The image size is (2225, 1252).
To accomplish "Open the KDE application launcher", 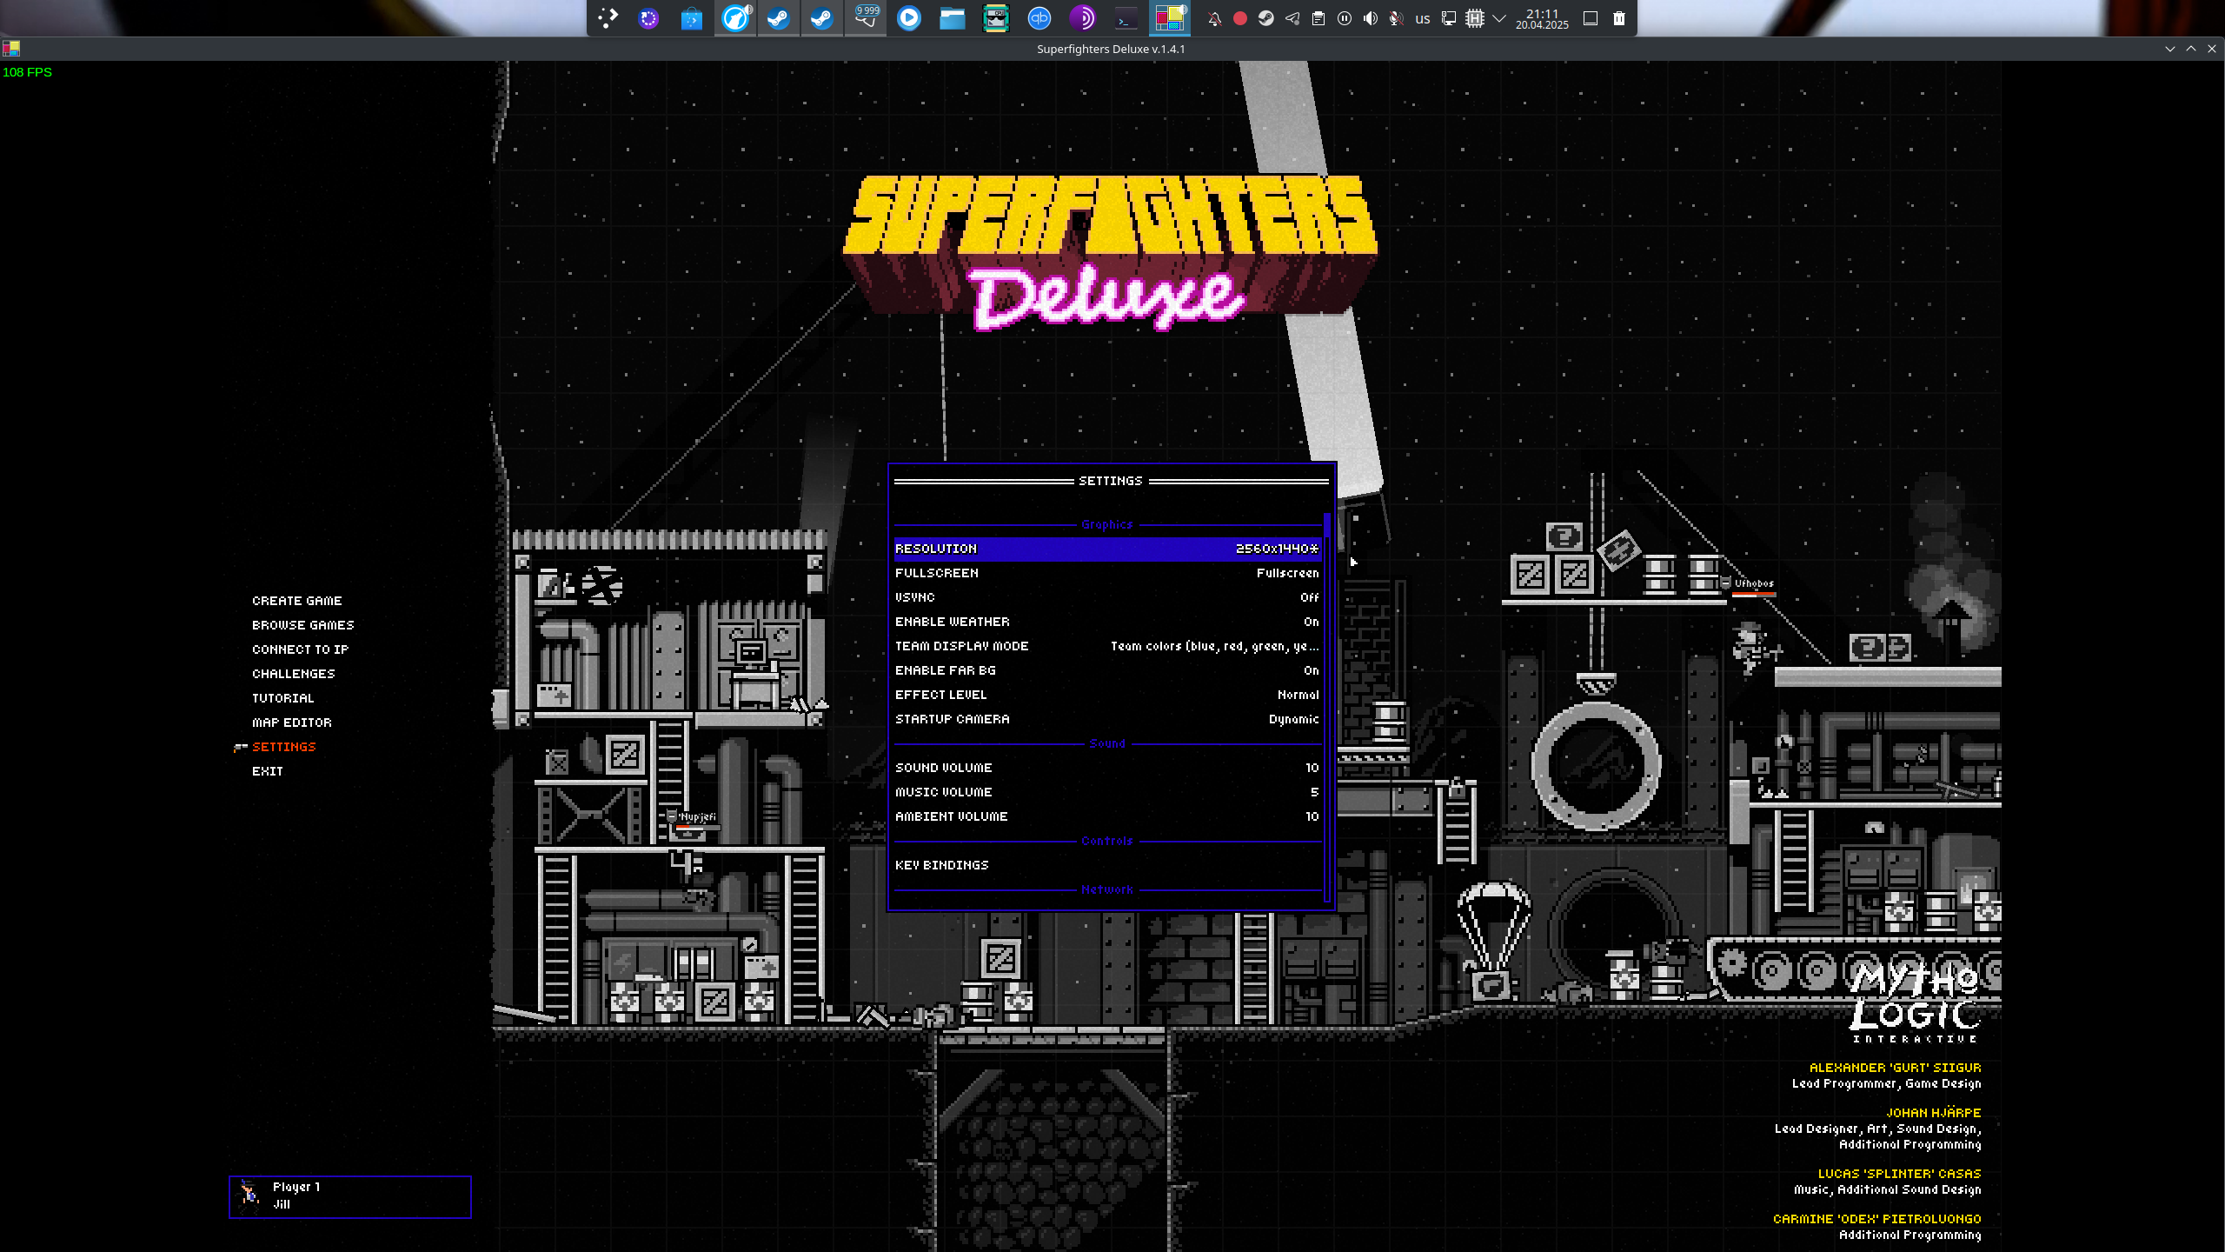I will pos(608,18).
